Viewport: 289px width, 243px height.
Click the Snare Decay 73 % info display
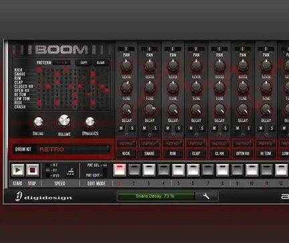[x=156, y=196]
